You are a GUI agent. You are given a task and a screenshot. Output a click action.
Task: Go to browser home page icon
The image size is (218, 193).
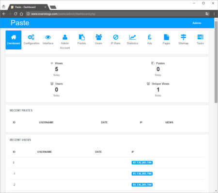coord(21,14)
